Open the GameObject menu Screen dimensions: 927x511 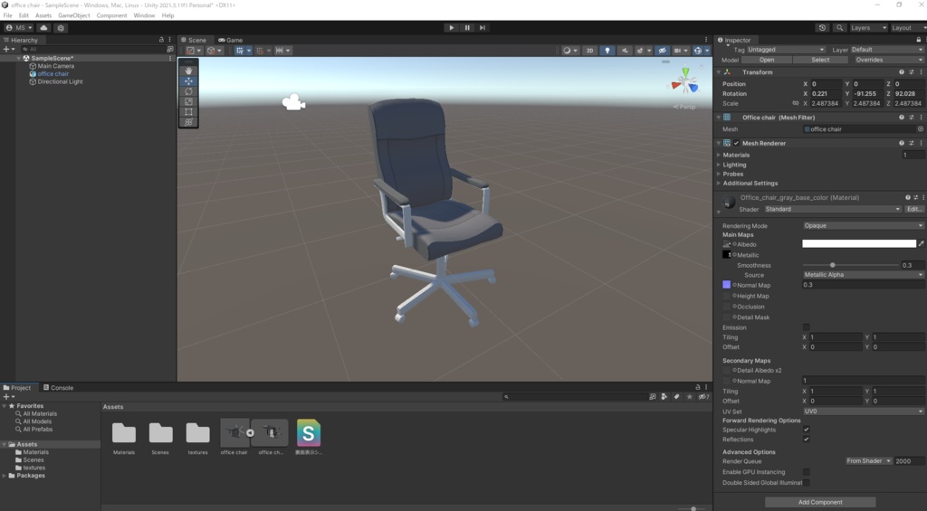coord(74,15)
